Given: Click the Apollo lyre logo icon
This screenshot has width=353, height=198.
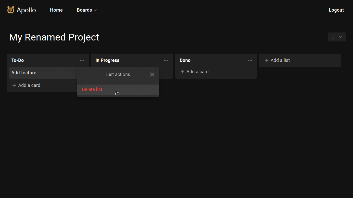Looking at the screenshot, I should [11, 10].
